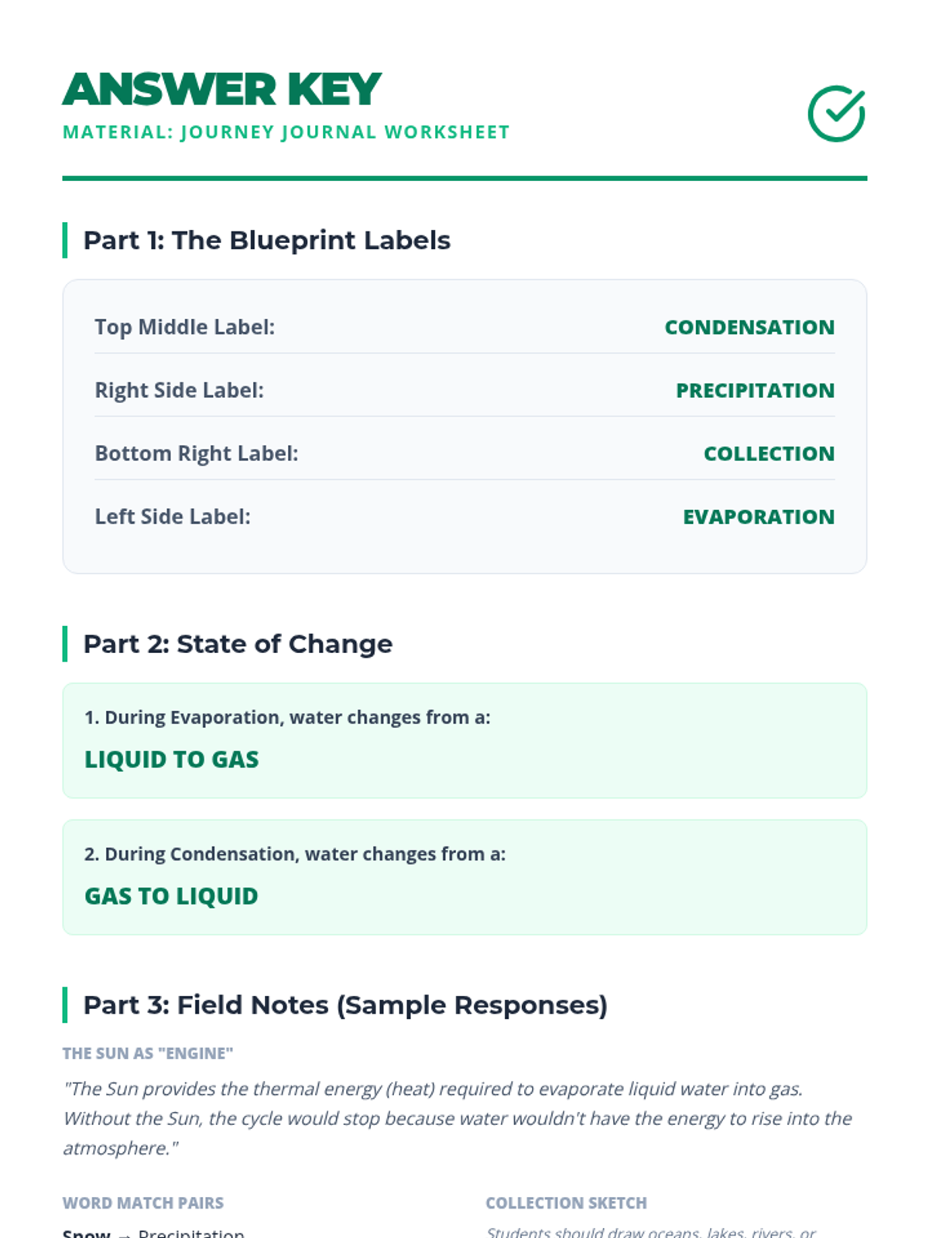Image resolution: width=929 pixels, height=1238 pixels.
Task: Select the Left Side Label text
Action: pos(173,516)
